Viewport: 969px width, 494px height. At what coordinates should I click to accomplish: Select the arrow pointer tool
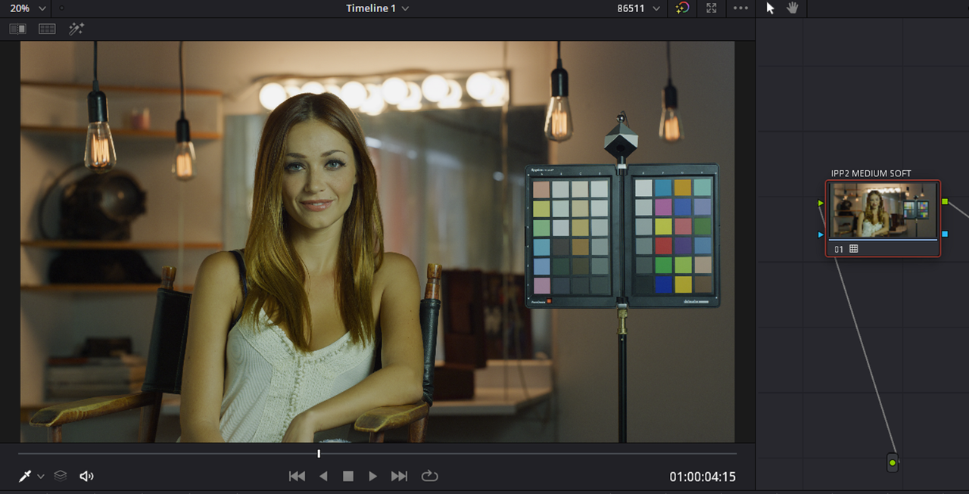(771, 8)
